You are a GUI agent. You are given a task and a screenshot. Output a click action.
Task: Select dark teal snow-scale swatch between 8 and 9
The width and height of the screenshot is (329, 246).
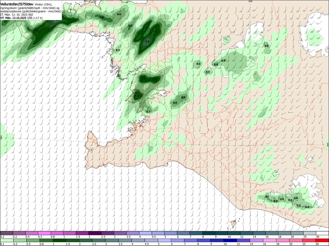click(208, 233)
